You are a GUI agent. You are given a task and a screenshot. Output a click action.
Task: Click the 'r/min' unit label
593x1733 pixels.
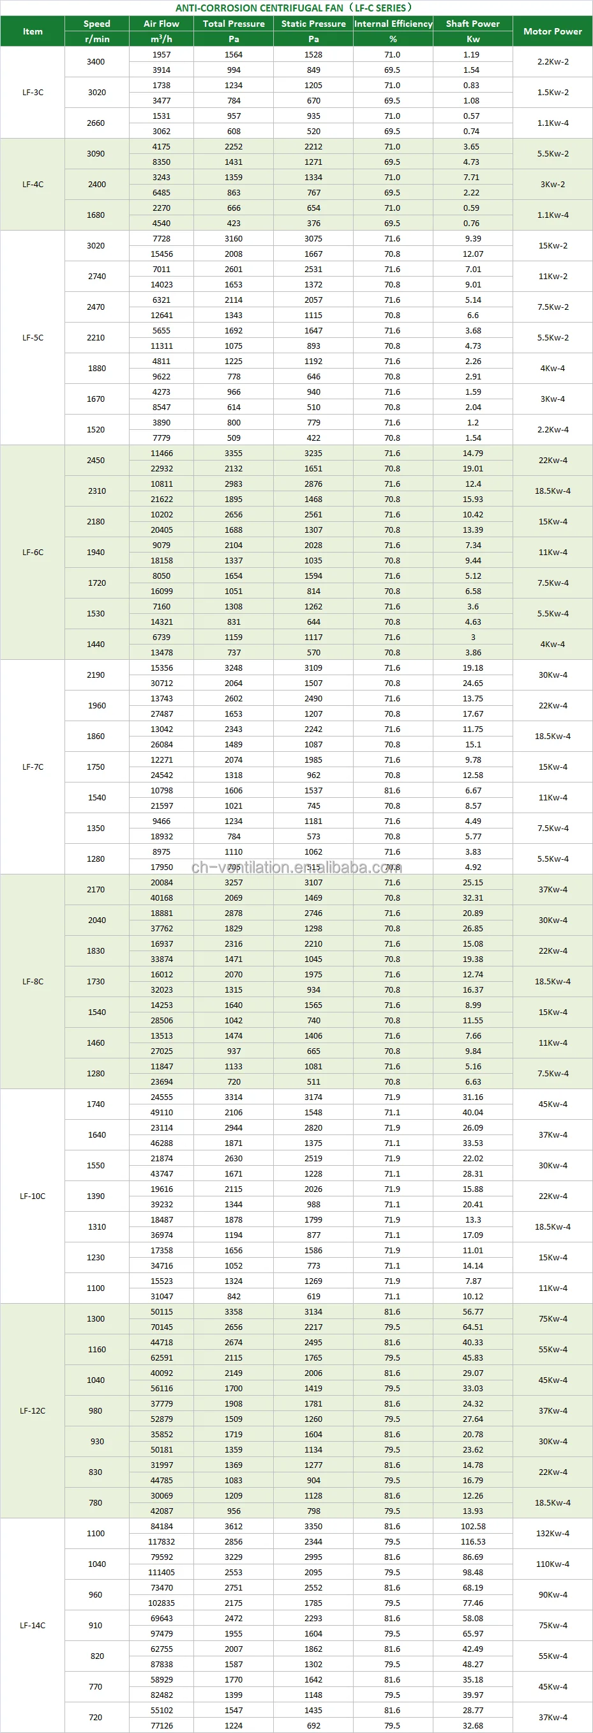tap(97, 39)
